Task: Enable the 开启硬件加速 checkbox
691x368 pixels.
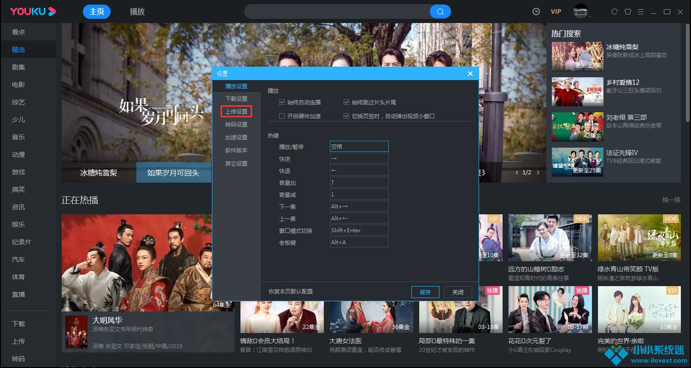Action: coord(282,116)
